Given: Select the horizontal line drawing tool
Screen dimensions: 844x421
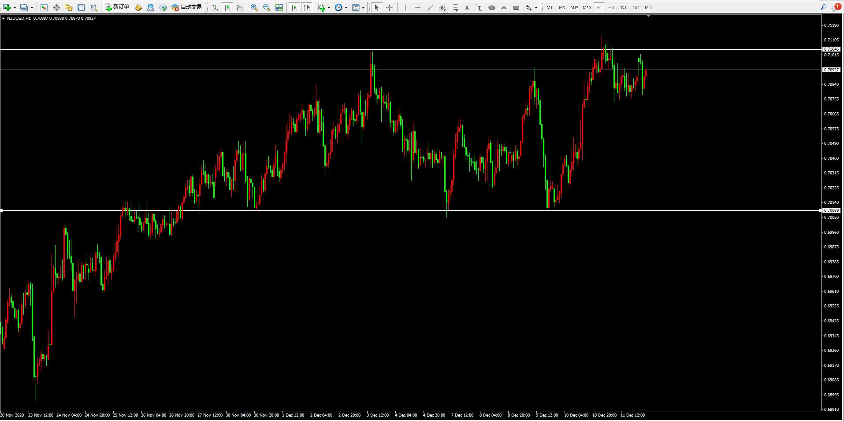Looking at the screenshot, I should 417,7.
